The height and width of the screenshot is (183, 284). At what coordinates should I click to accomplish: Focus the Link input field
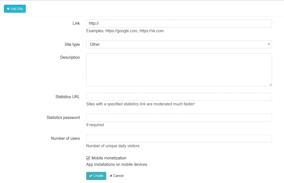click(x=179, y=23)
